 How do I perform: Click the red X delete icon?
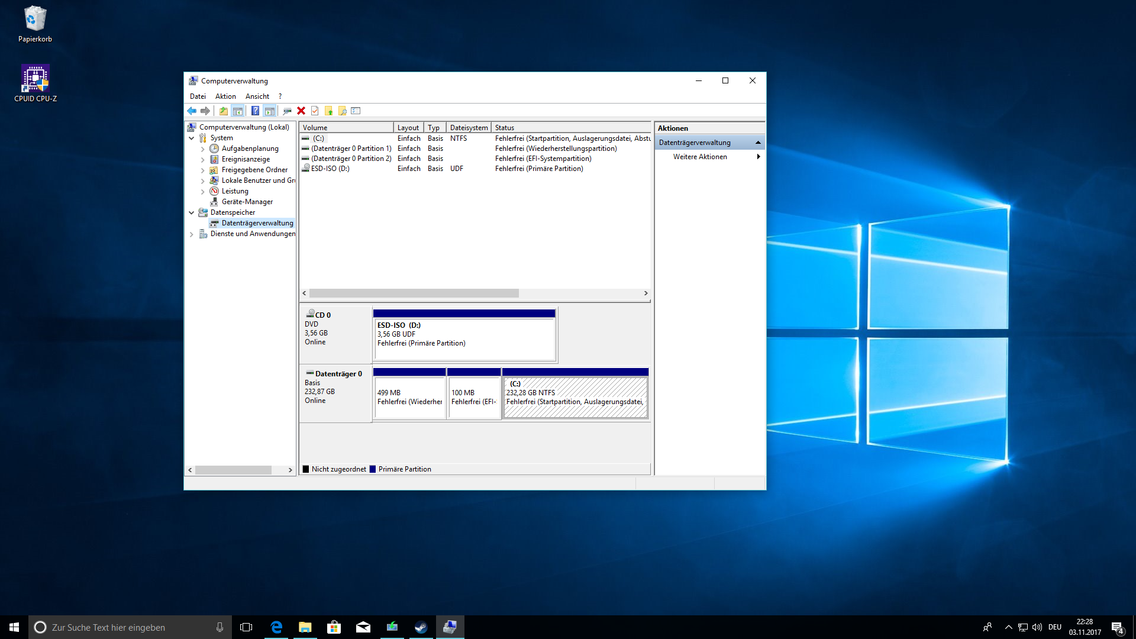pos(301,111)
